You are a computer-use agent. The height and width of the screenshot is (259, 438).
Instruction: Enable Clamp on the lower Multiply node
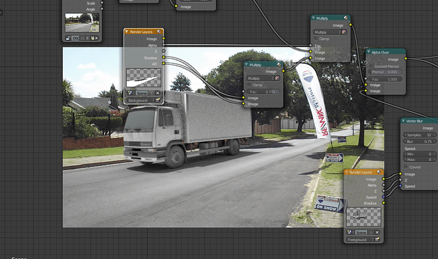tap(249, 84)
